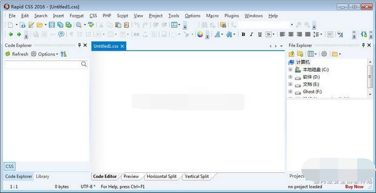Switch to the Horizontal Split tab
The height and width of the screenshot is (193, 376).
click(162, 177)
